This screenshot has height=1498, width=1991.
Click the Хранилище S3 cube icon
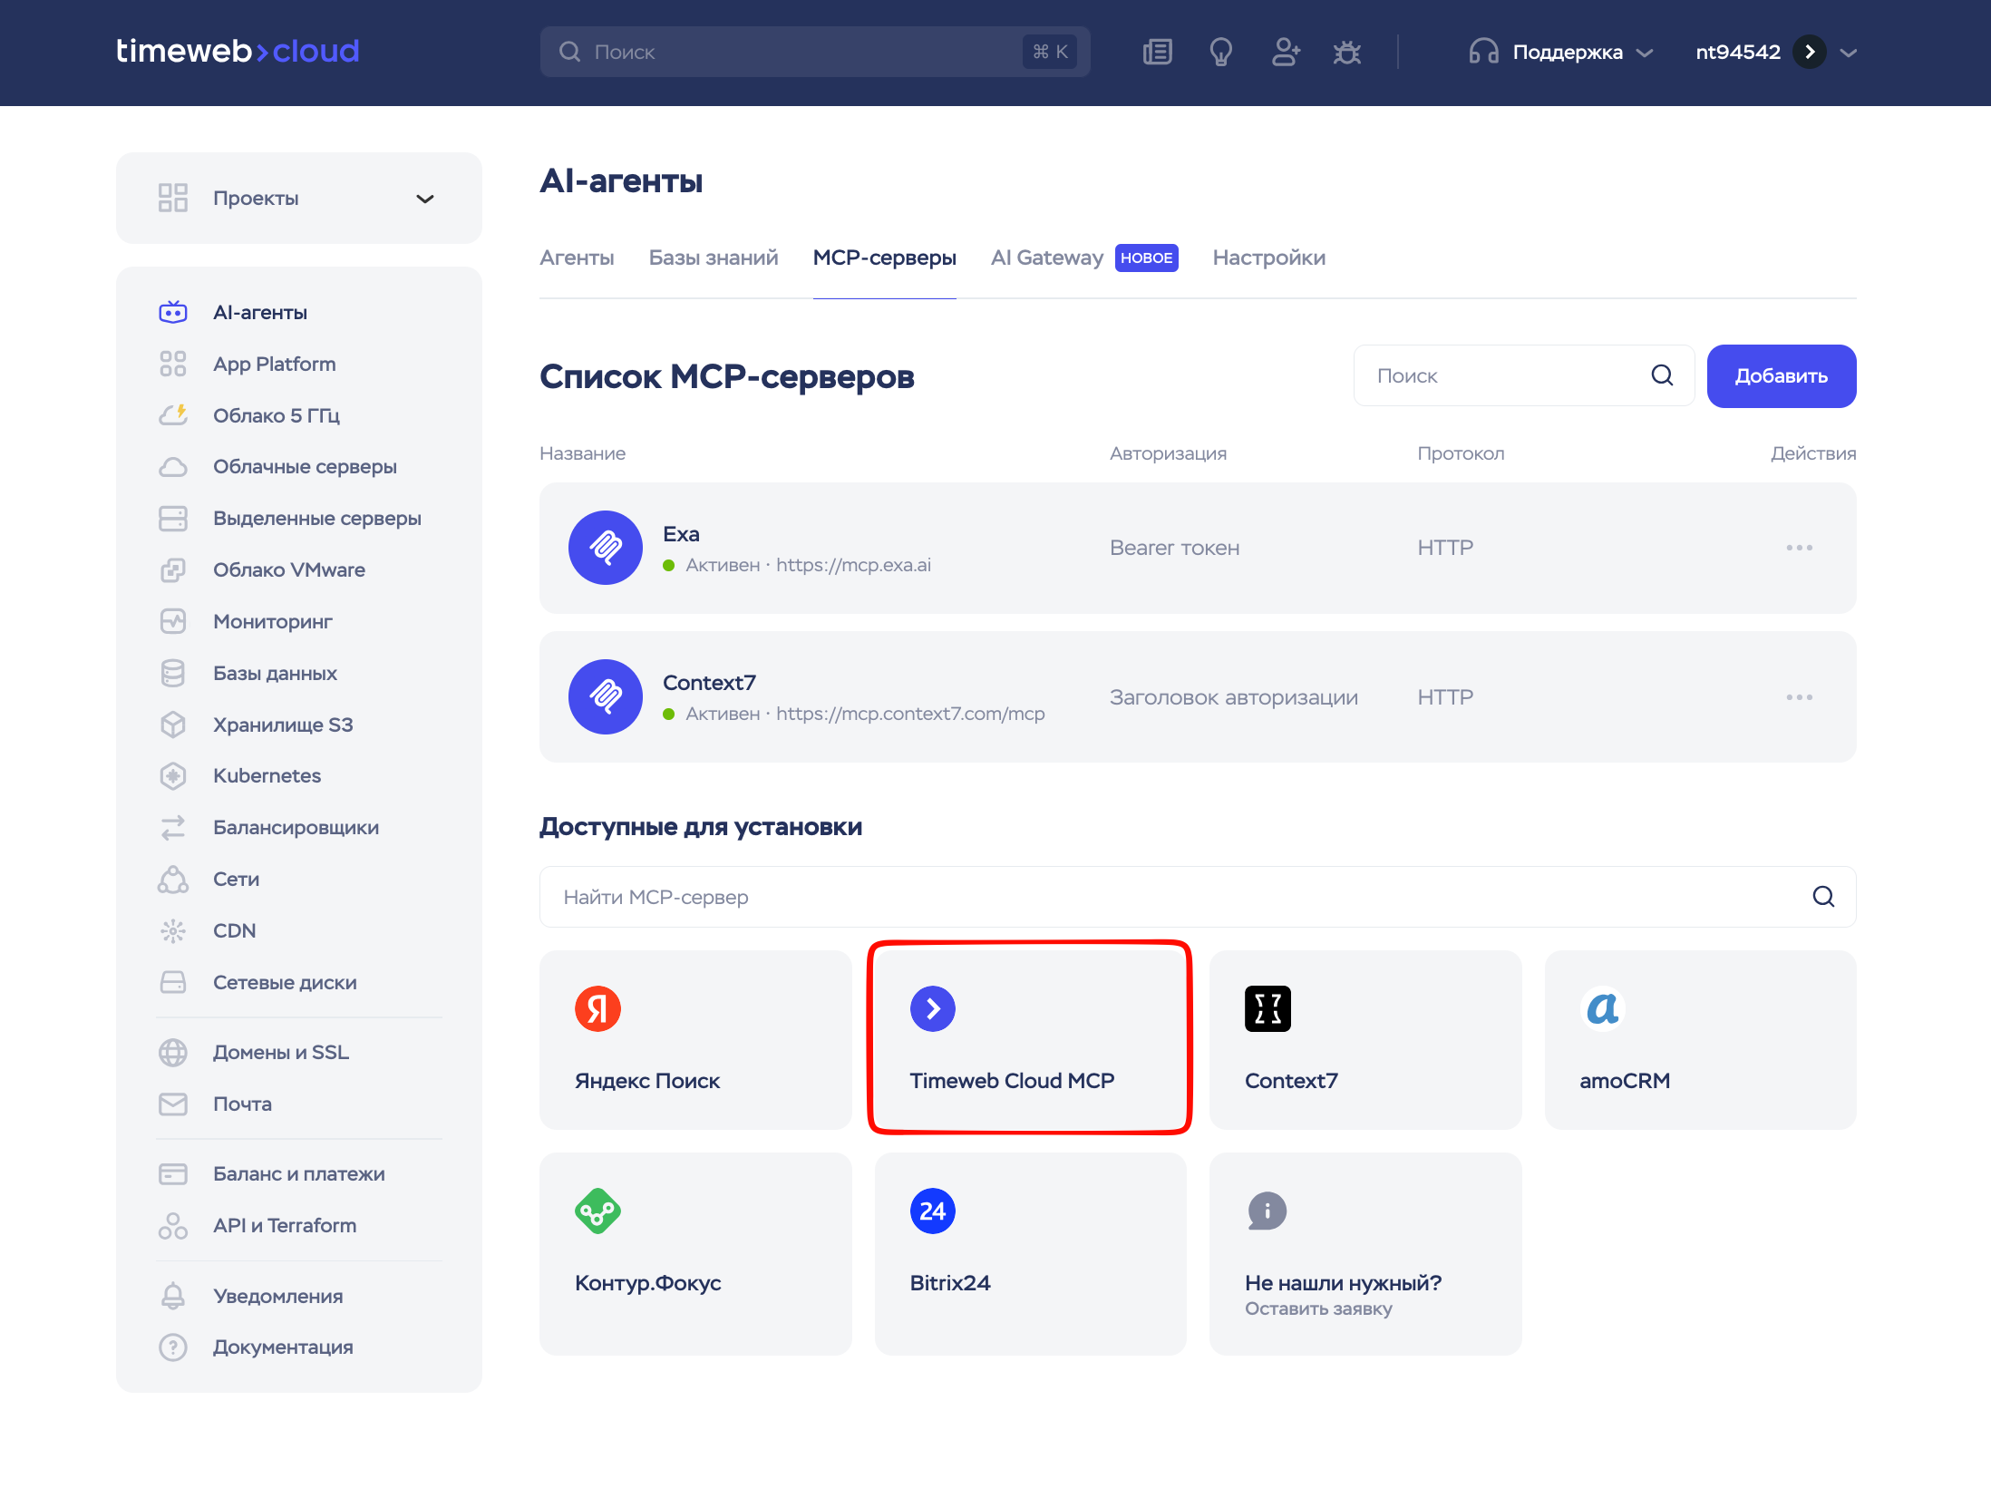172,725
